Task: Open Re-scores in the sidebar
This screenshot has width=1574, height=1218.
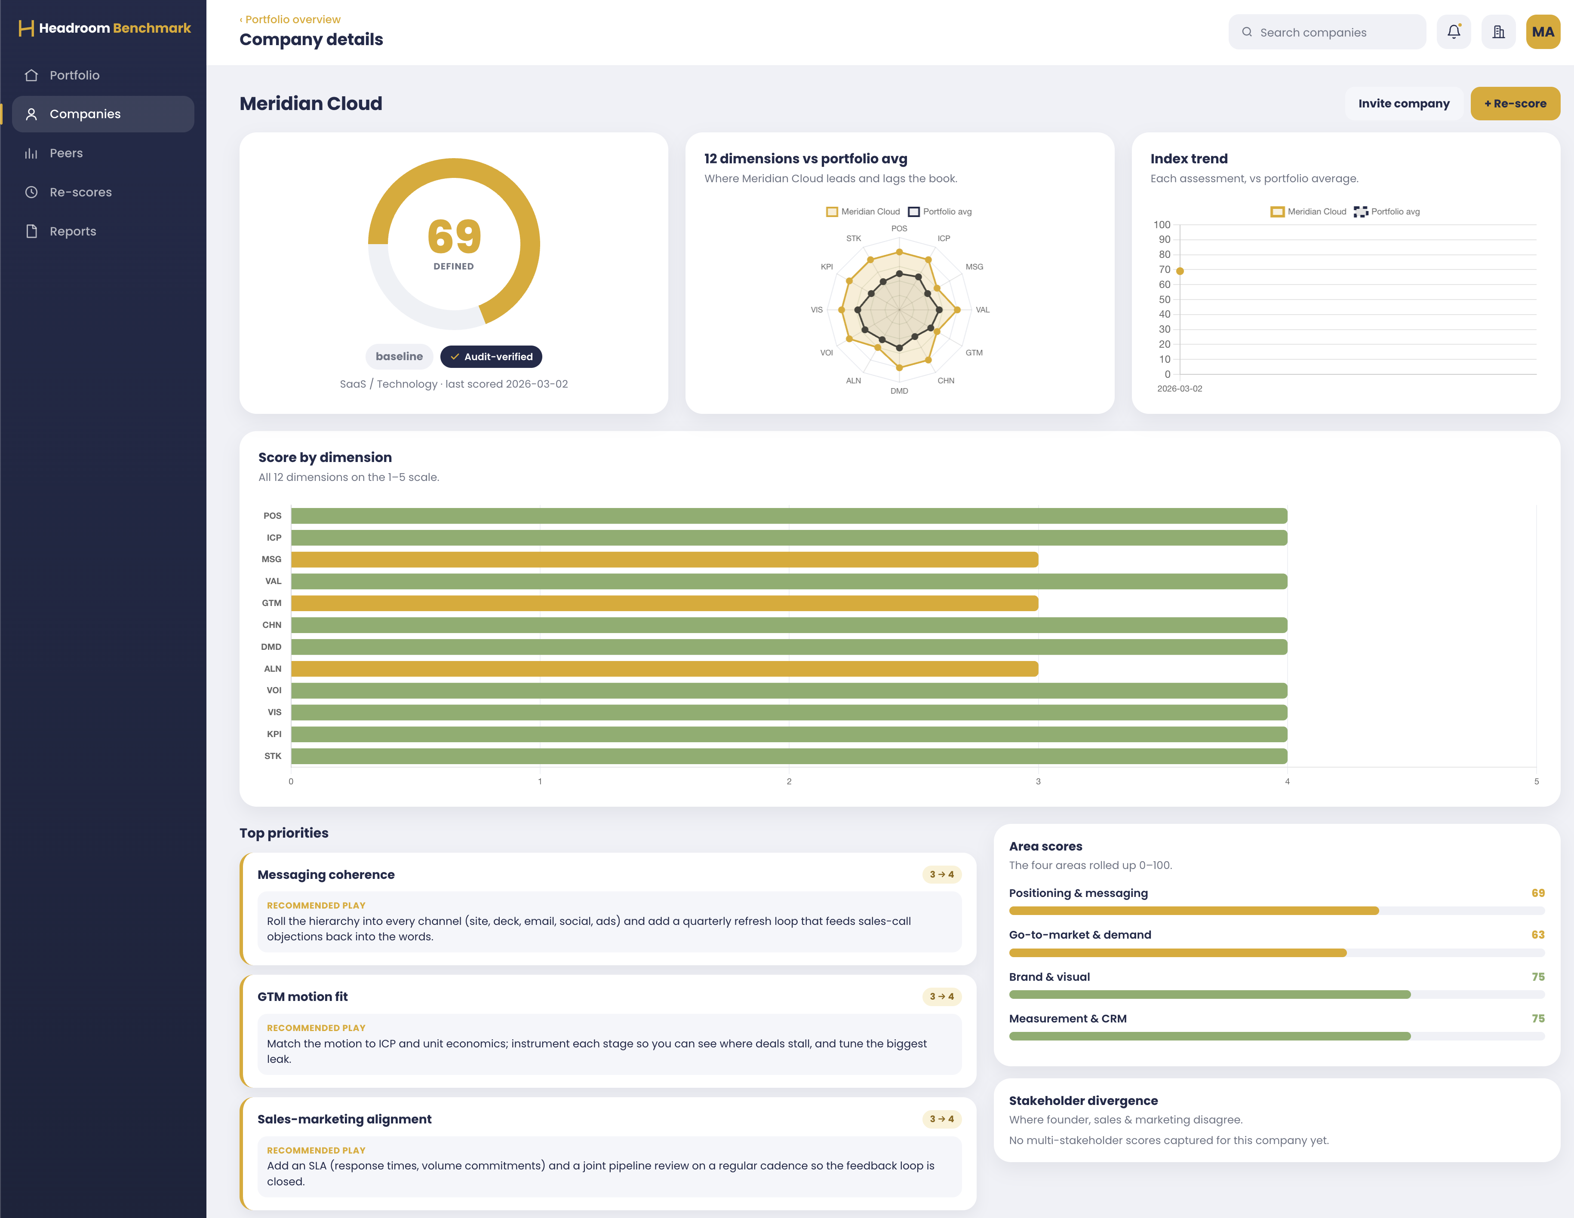Action: pos(103,192)
